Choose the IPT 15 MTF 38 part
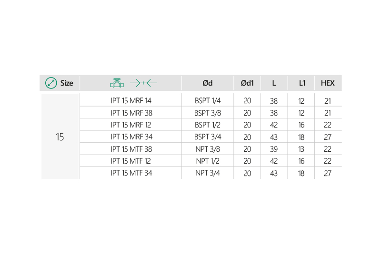Image resolution: width=381 pixels, height=254 pixels. (131, 149)
